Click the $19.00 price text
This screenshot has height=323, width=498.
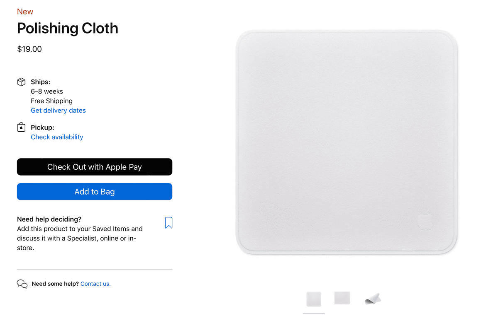(29, 49)
